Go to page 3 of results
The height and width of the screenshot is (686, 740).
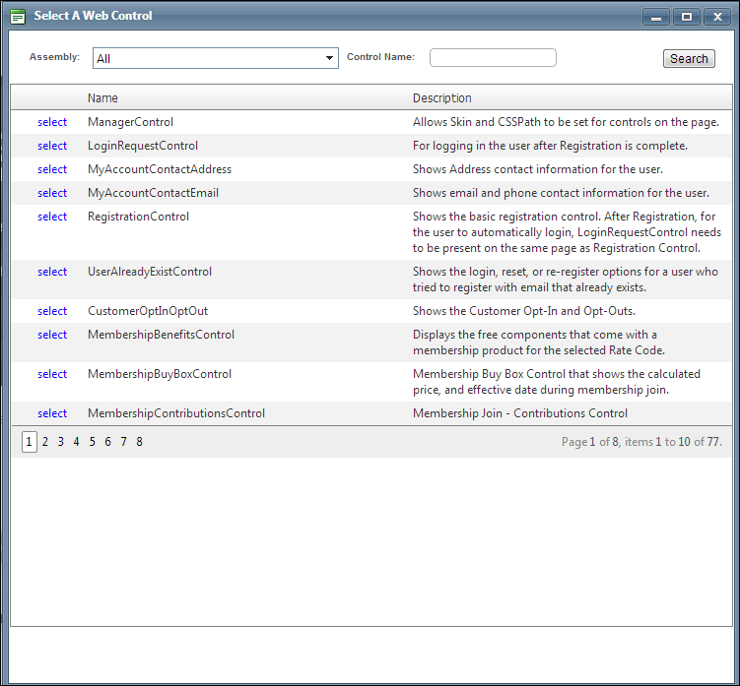[60, 442]
